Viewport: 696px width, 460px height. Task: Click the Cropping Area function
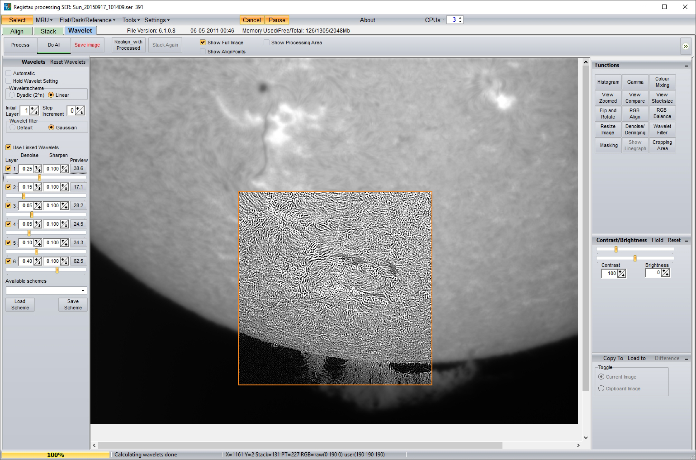click(x=662, y=145)
